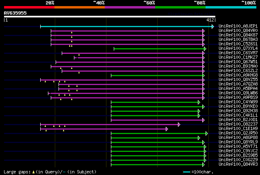Select the UniRef100_Q2JR50 subject name
The height and width of the screenshot is (175, 260).
(238, 133)
